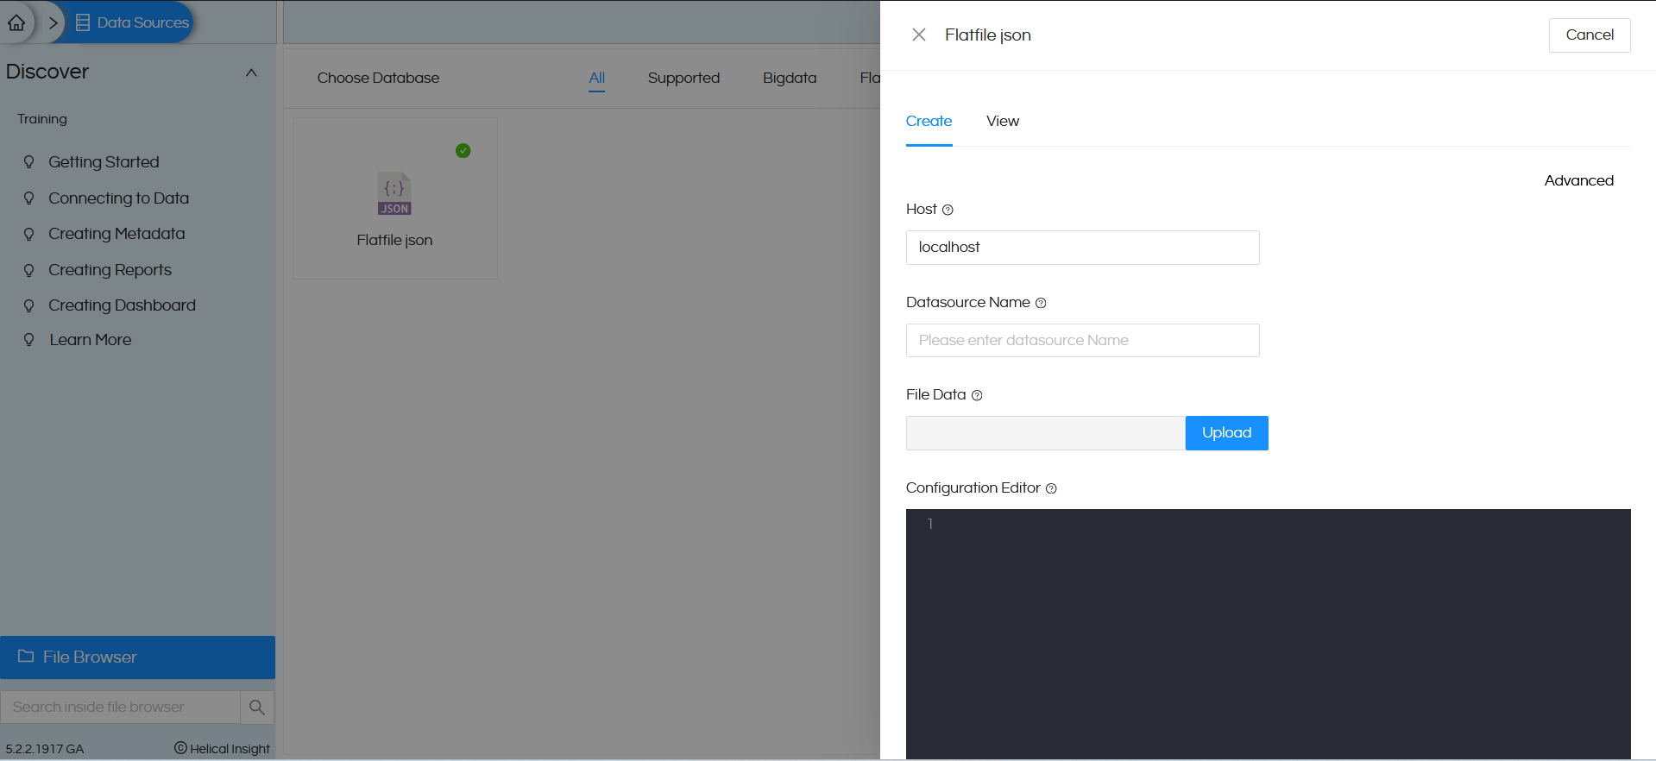Switch to the View tab

pyautogui.click(x=1003, y=122)
